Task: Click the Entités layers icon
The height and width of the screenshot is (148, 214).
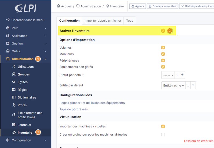Action: tap(14, 82)
